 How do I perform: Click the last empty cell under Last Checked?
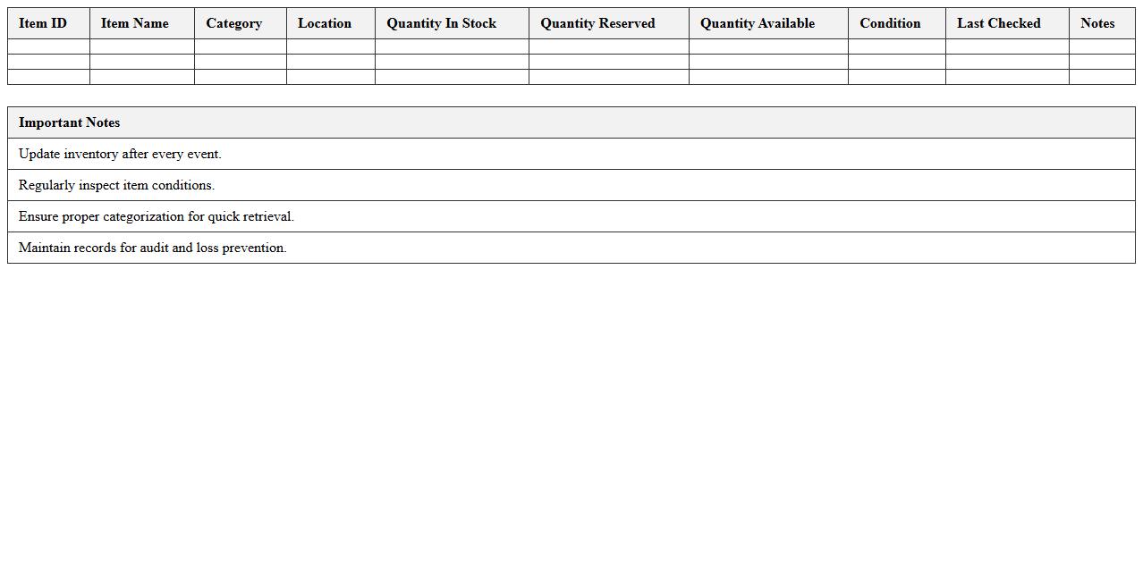[x=1007, y=77]
